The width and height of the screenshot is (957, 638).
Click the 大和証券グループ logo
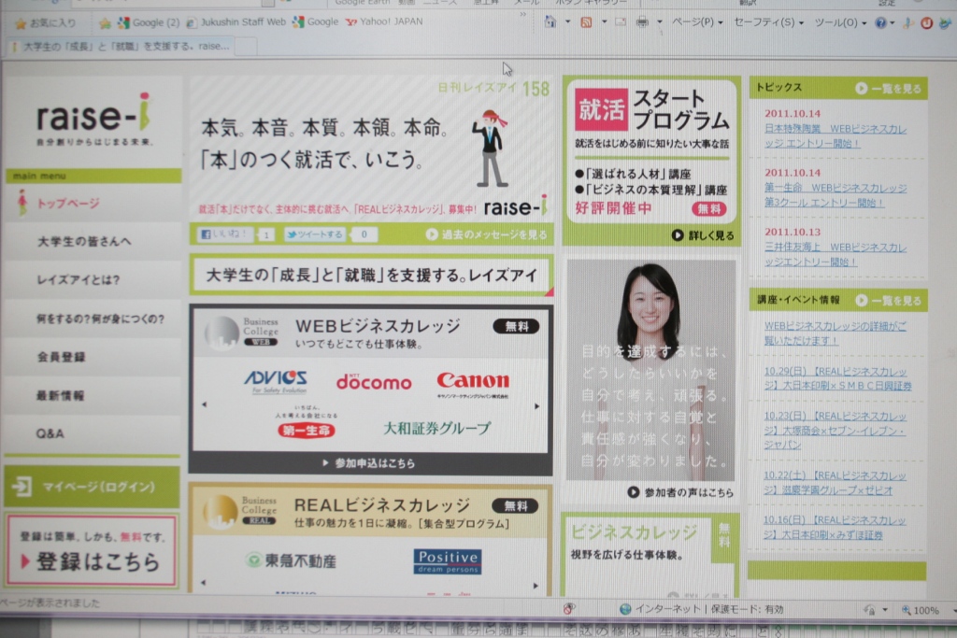pos(437,428)
